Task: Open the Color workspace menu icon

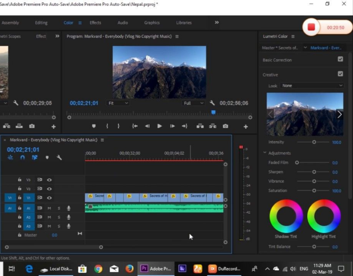Action: click(x=80, y=23)
